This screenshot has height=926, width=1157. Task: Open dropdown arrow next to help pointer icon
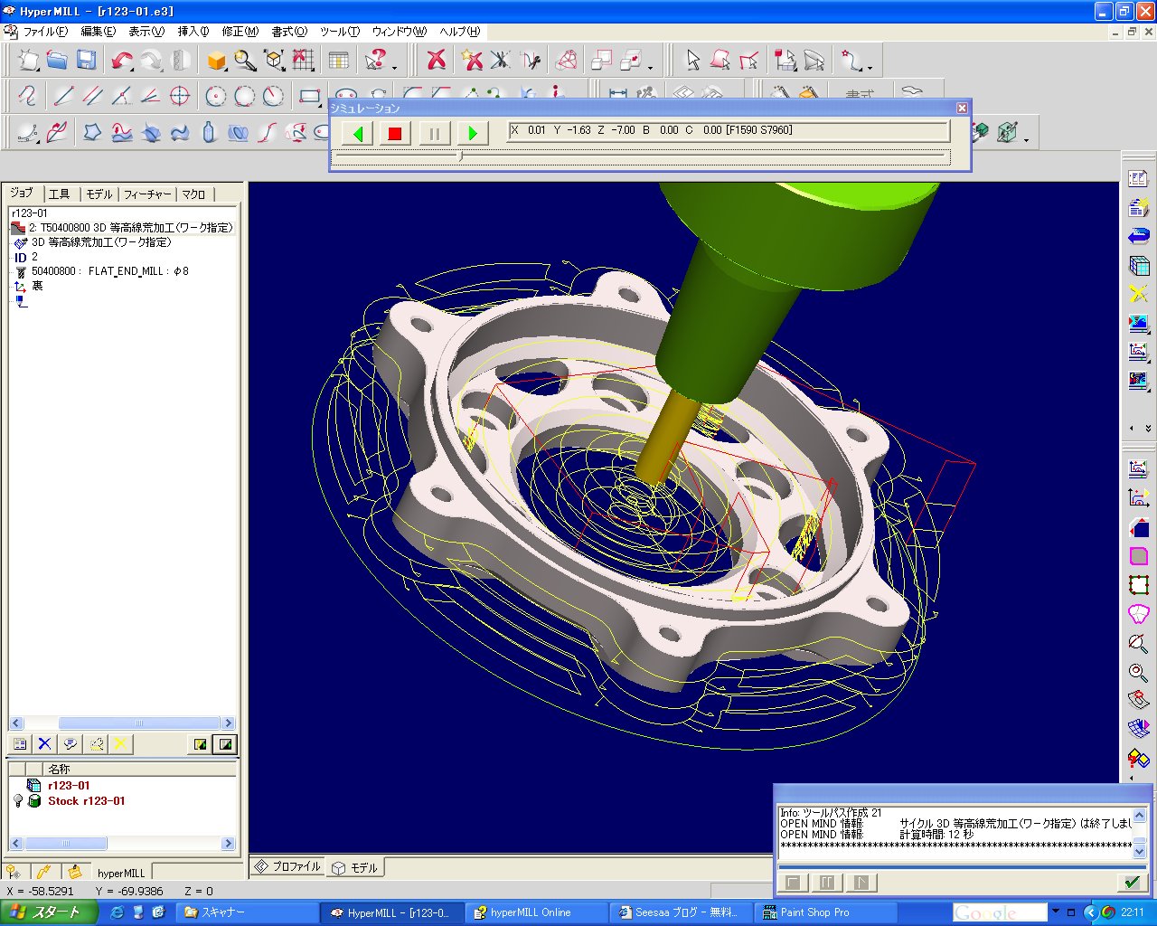tap(394, 67)
